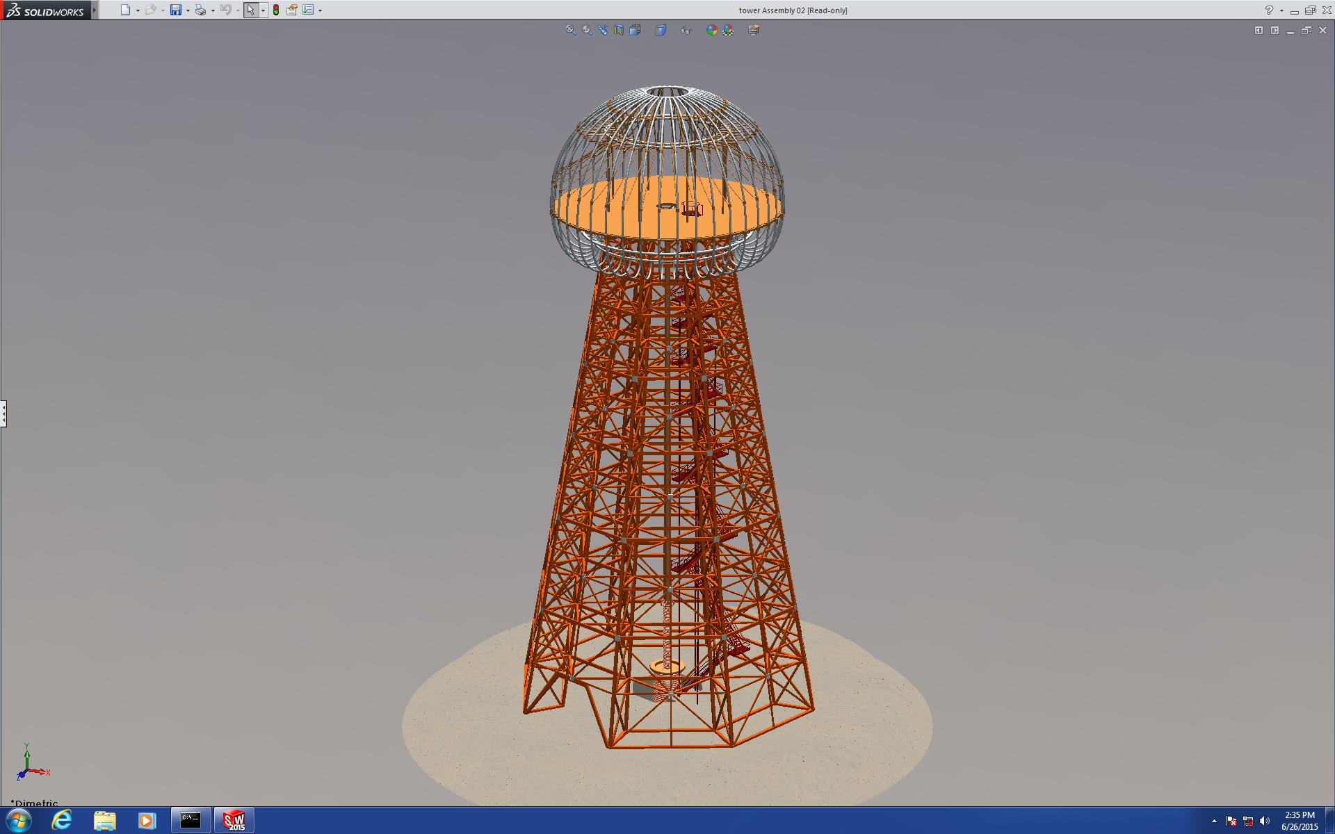Screen dimensions: 1335x834
Task: Expand the New document dropdown arrow
Action: (138, 10)
